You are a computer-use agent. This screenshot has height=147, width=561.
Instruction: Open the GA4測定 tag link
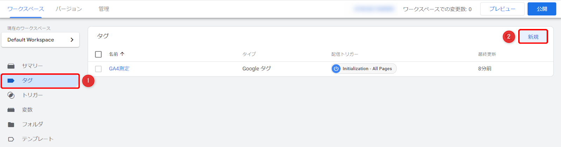pyautogui.click(x=119, y=69)
